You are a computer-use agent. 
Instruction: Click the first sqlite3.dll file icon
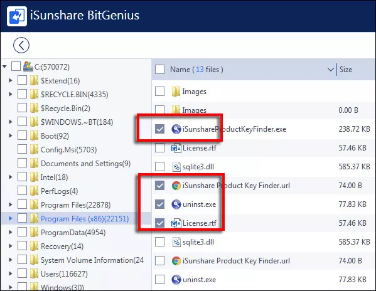coord(176,167)
